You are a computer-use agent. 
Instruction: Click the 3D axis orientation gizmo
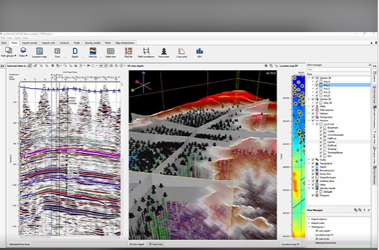(x=143, y=83)
